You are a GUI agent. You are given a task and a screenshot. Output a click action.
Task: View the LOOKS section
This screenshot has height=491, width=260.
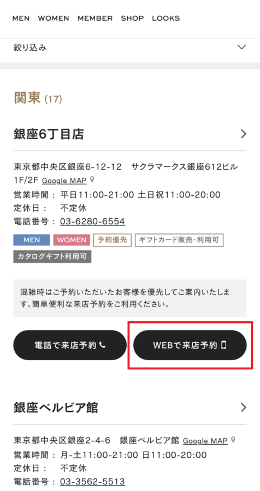(x=166, y=18)
